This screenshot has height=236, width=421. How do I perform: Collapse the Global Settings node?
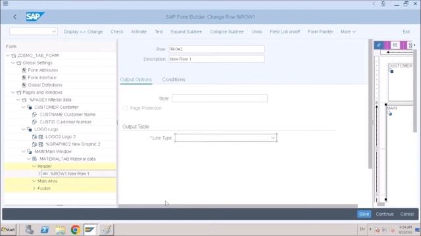coord(13,63)
